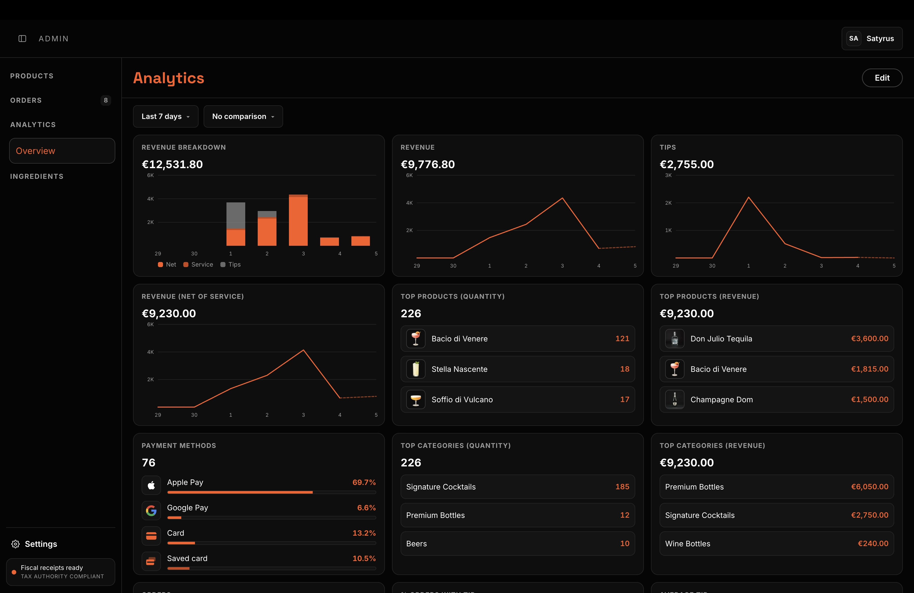Screen dimensions: 914x593
Task: Click Don Julio Tequila bottle thumbnail
Action: 675,339
